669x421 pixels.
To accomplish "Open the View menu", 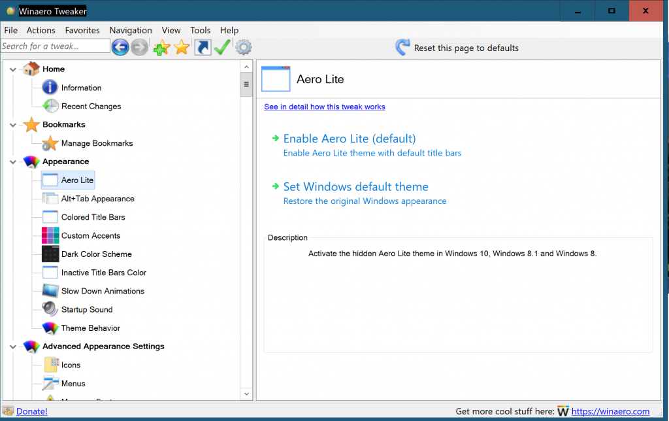I will coord(171,30).
